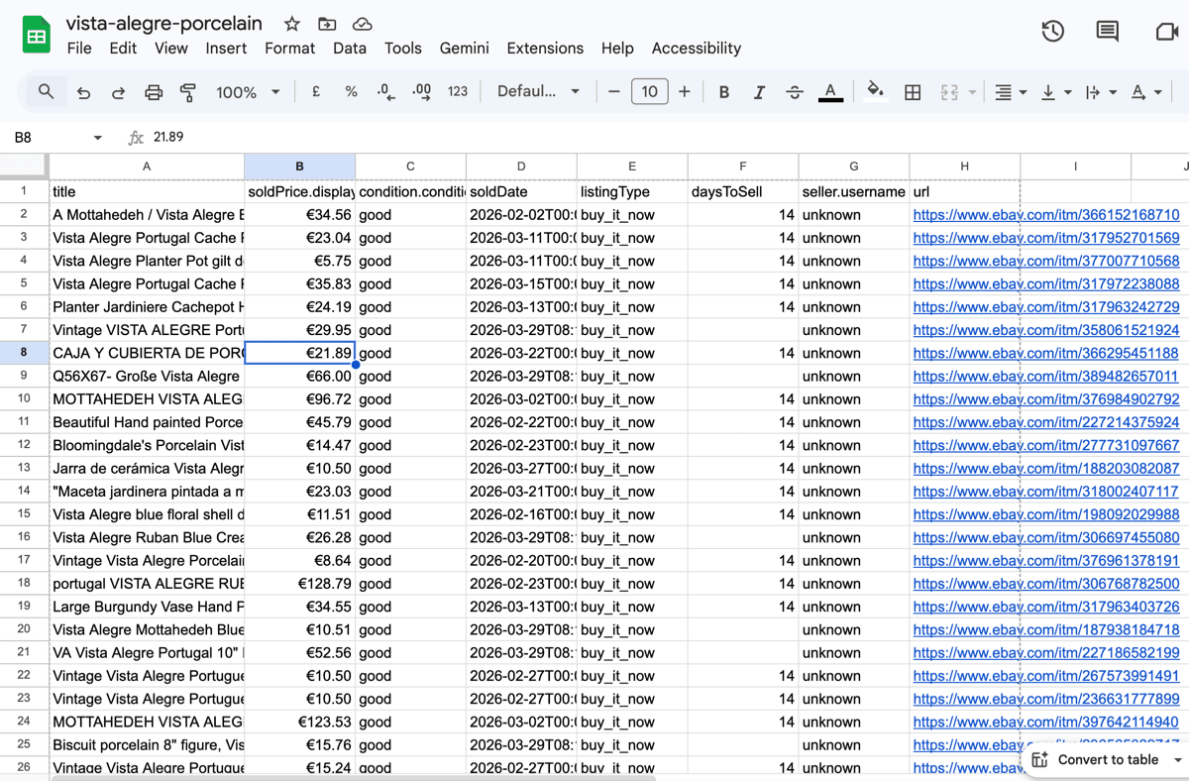The image size is (1189, 781).
Task: Print the spreadsheet
Action: coord(154,92)
